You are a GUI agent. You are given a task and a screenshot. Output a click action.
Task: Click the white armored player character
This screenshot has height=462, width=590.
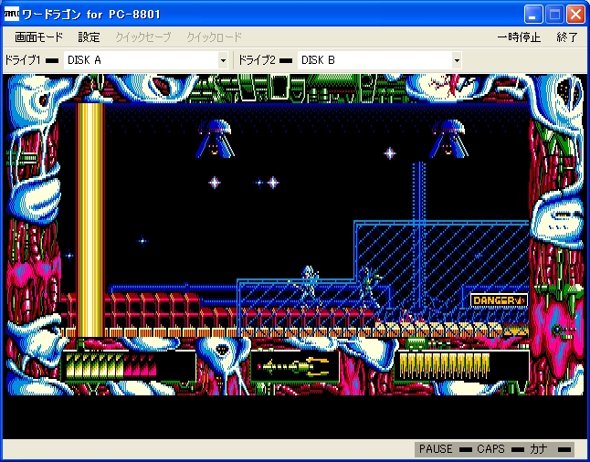[x=309, y=287]
